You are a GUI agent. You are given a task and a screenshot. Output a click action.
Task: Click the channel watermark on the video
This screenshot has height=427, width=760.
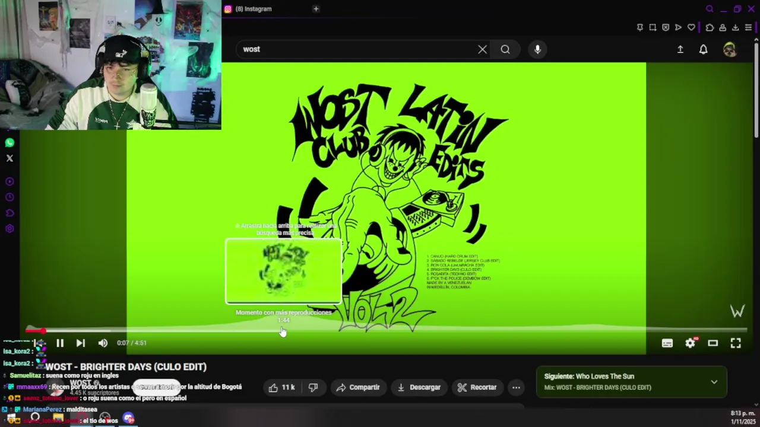point(737,311)
